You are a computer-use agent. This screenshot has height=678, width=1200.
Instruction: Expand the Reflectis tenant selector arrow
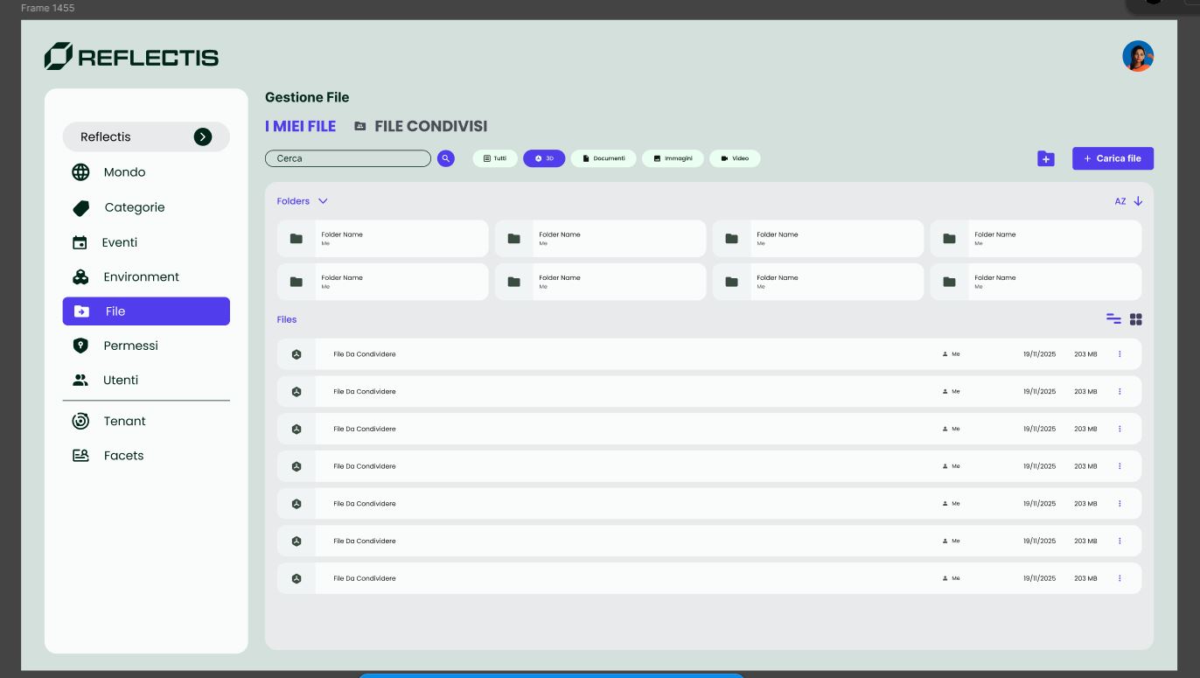pos(203,136)
